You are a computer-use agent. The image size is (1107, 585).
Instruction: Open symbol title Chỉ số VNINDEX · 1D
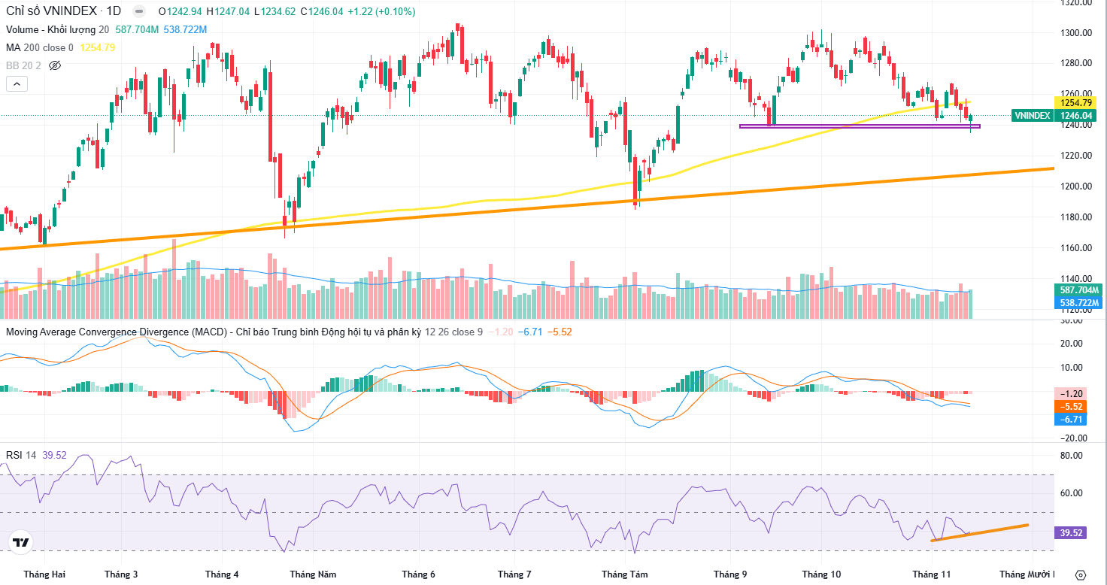pos(63,11)
